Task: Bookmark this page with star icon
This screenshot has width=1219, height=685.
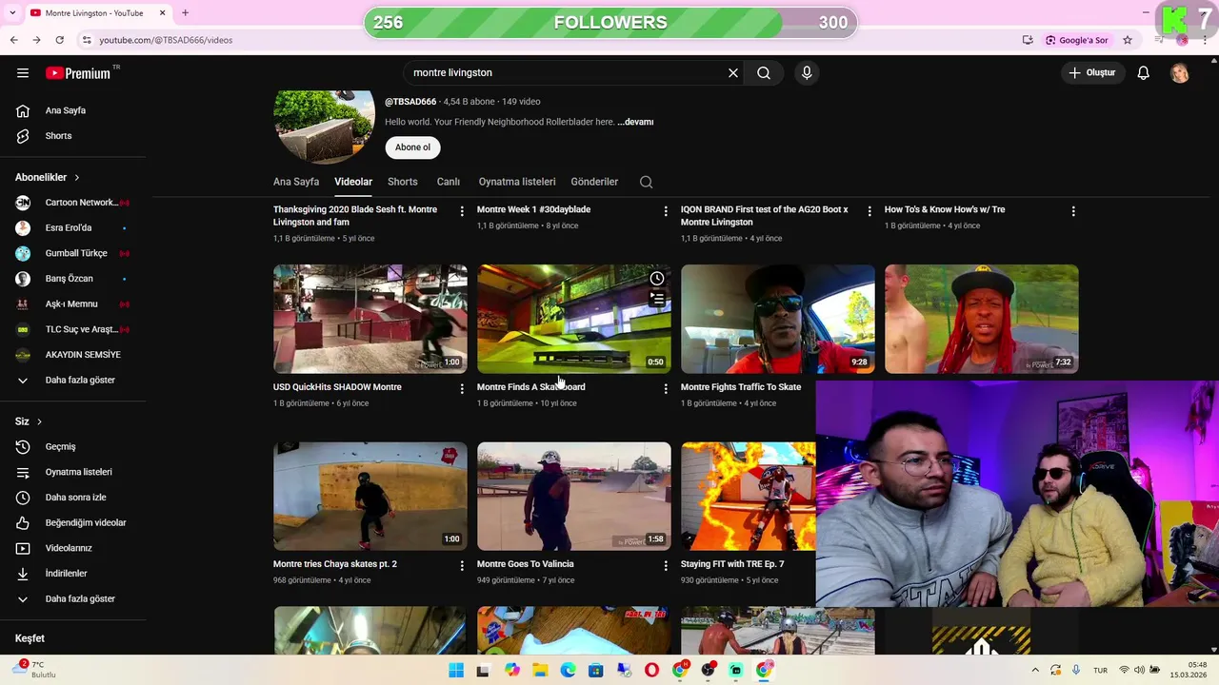Action: click(1128, 40)
